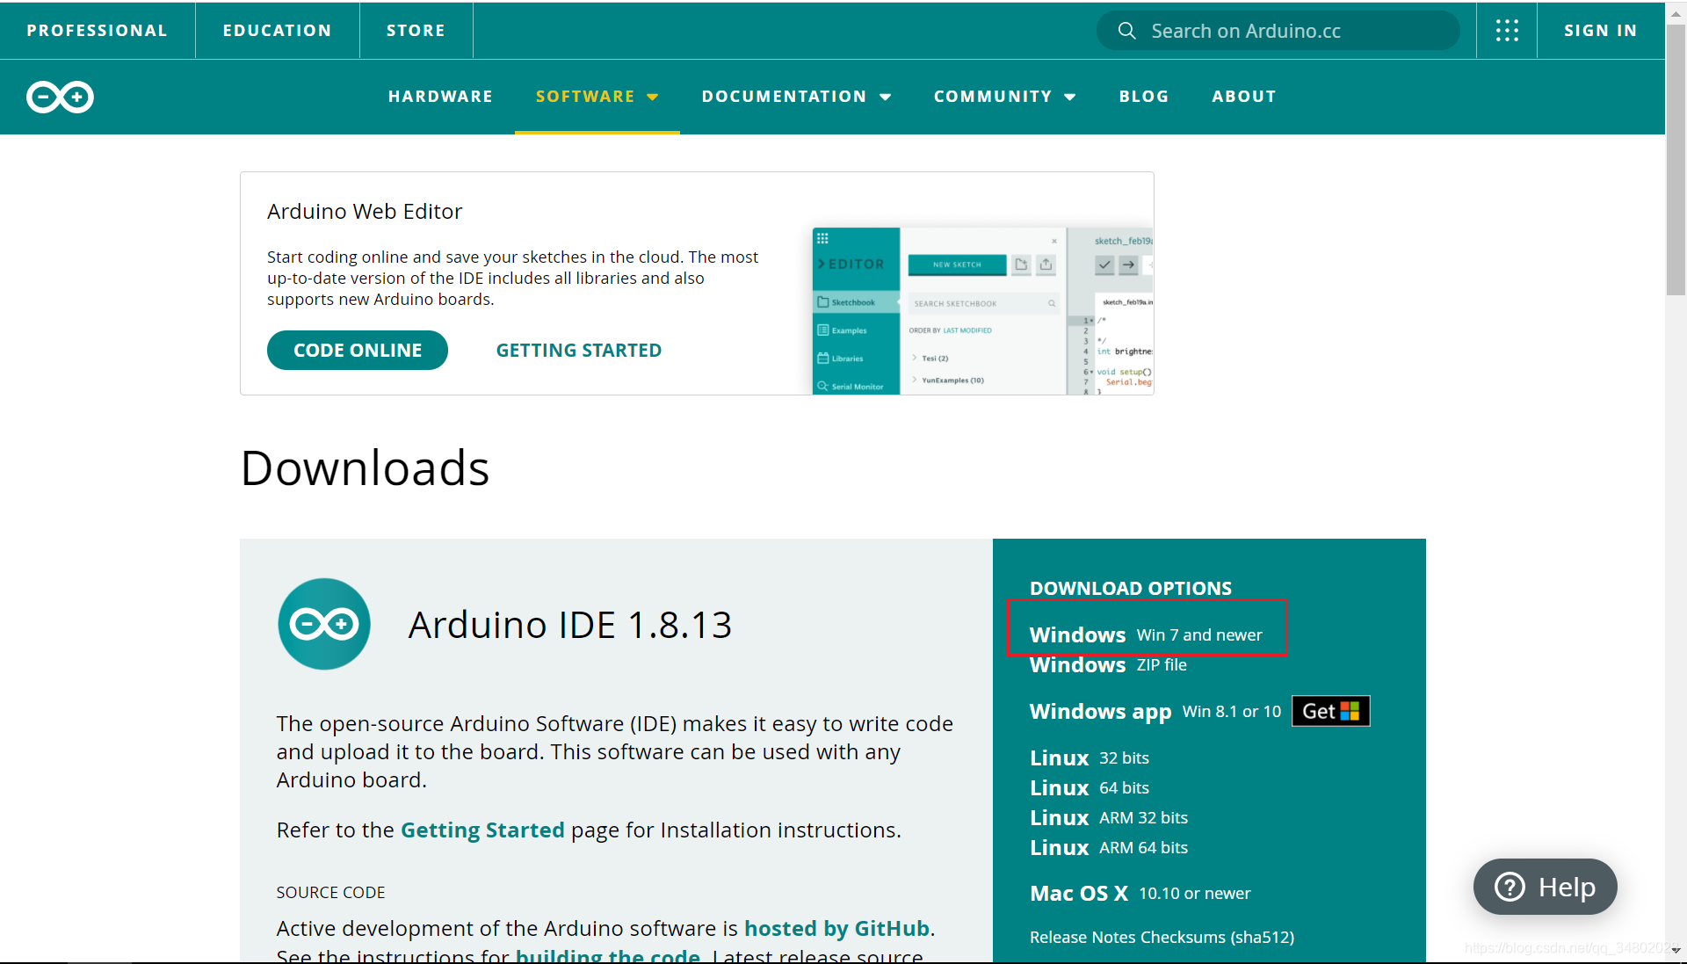Click the SOURCE CODE label
This screenshot has width=1687, height=964.
[x=330, y=892]
